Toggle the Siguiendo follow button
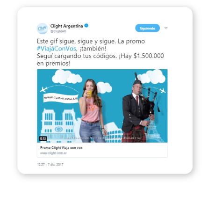Image resolution: width=222 pixels, height=203 pixels. (x=147, y=28)
